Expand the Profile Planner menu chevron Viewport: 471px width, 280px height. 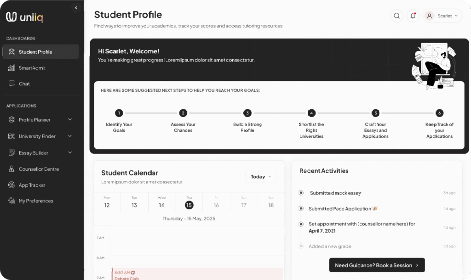click(x=70, y=119)
